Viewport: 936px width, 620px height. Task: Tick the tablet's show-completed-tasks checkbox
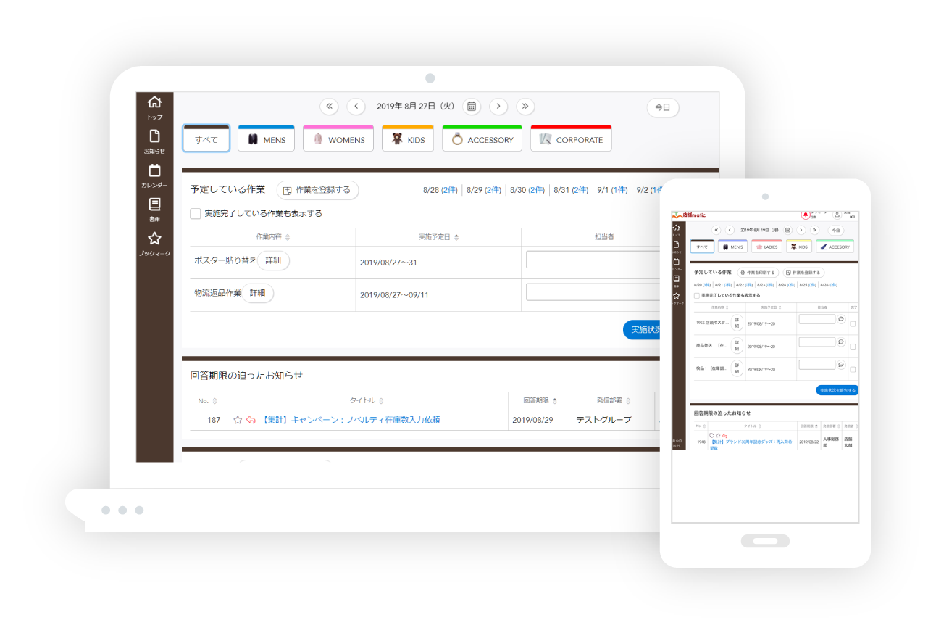(697, 296)
